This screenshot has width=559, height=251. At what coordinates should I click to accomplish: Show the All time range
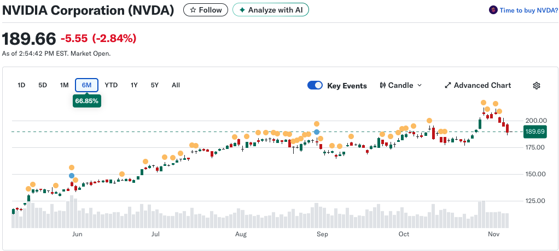176,85
